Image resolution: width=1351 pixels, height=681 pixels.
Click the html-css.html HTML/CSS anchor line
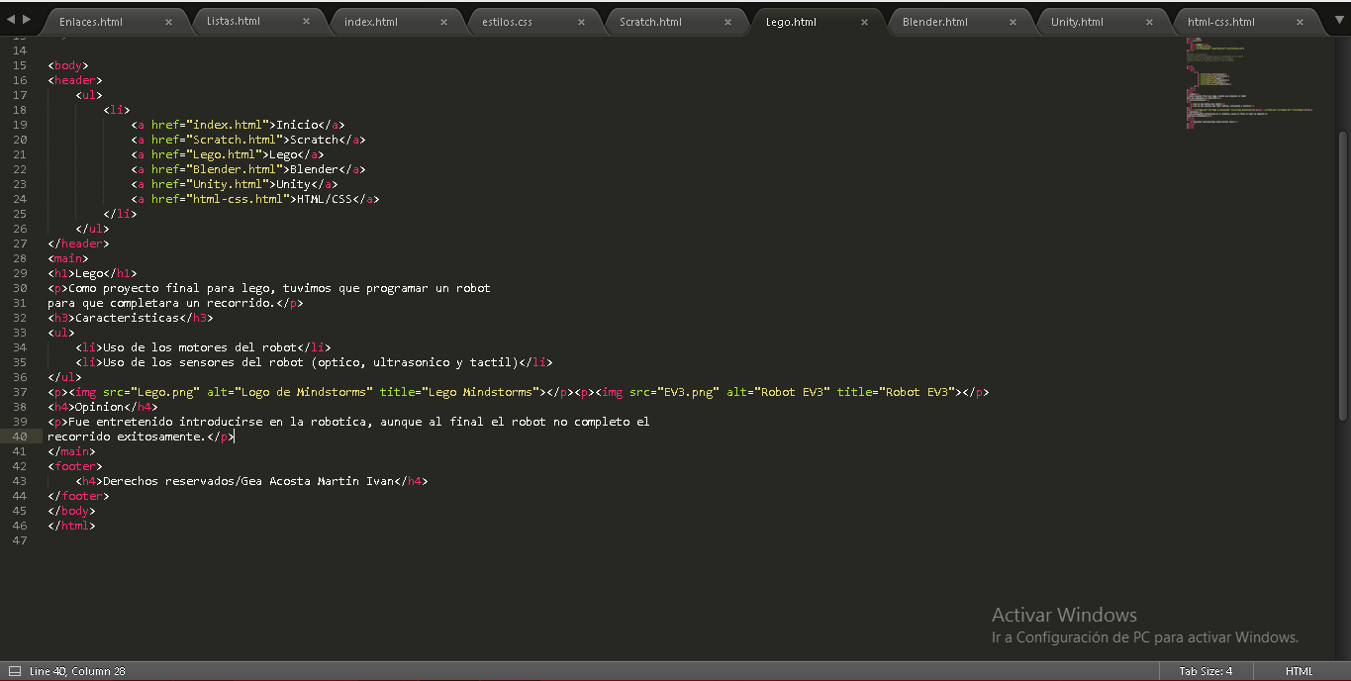pos(255,199)
